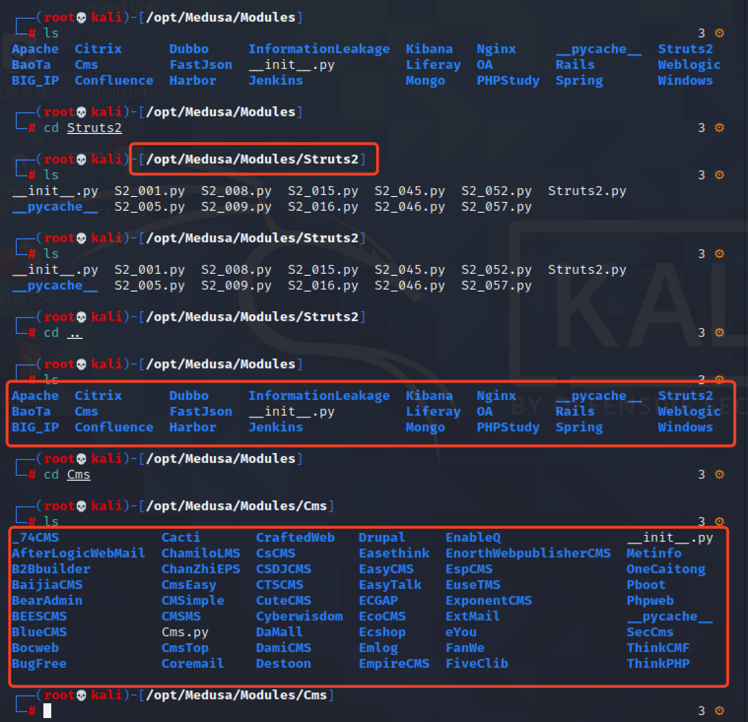Click the gear icon beside the final empty prompt
The width and height of the screenshot is (748, 722).
click(x=719, y=711)
